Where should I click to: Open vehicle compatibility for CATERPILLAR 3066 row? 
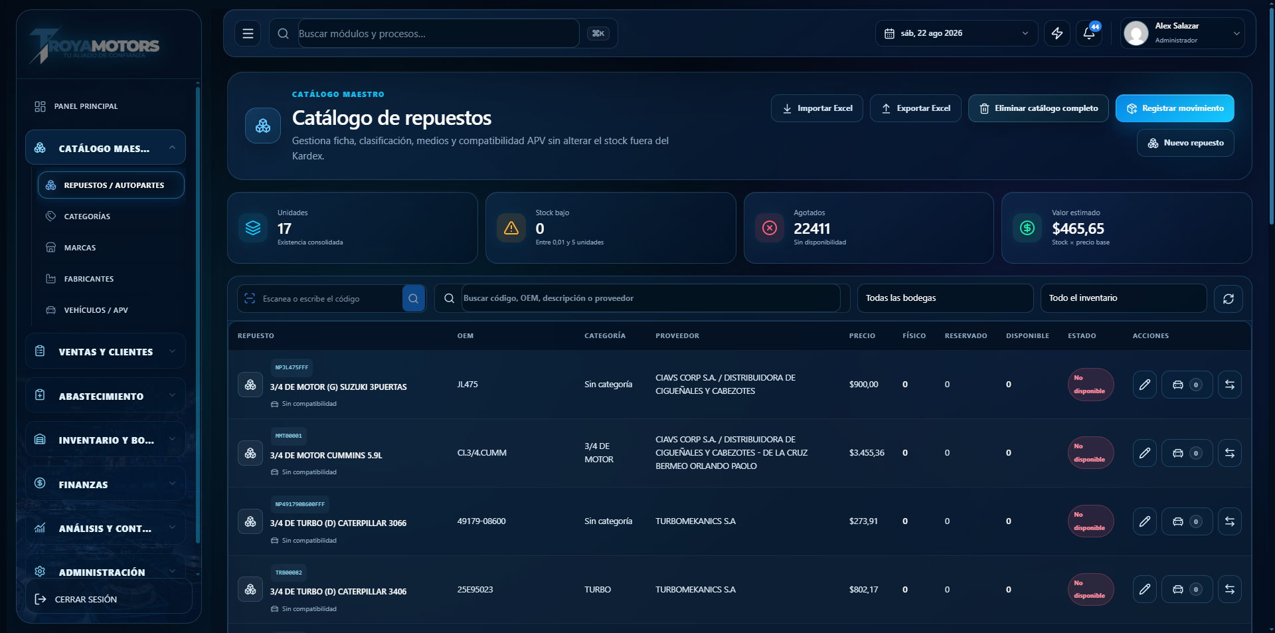point(1187,521)
